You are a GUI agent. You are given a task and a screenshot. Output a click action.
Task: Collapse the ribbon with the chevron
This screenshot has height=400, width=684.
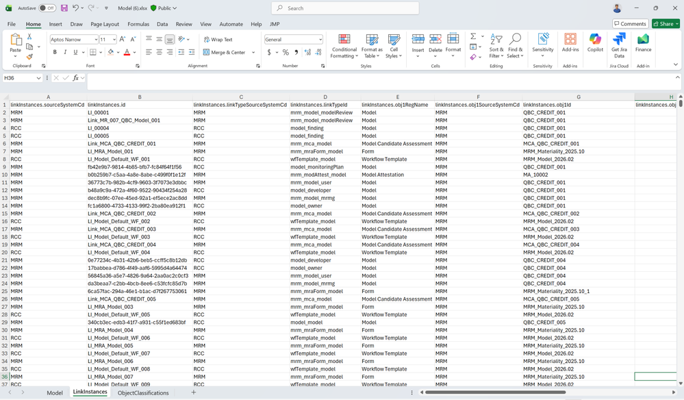pyautogui.click(x=676, y=64)
